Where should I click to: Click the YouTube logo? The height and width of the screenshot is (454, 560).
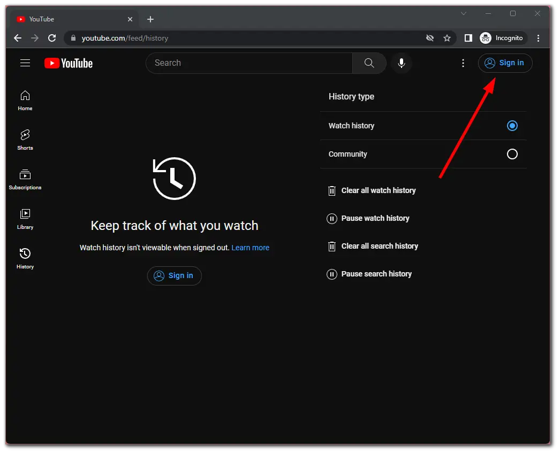69,63
